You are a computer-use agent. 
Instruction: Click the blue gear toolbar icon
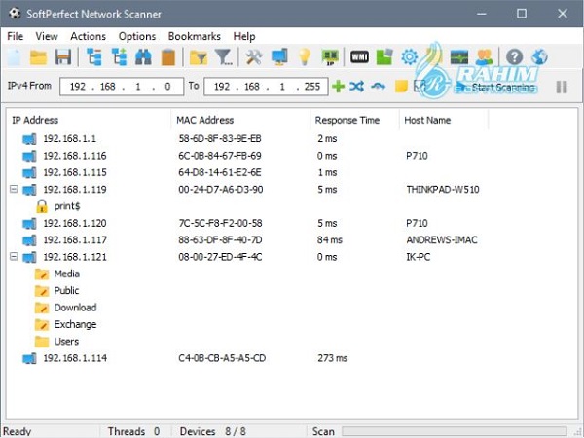click(410, 57)
